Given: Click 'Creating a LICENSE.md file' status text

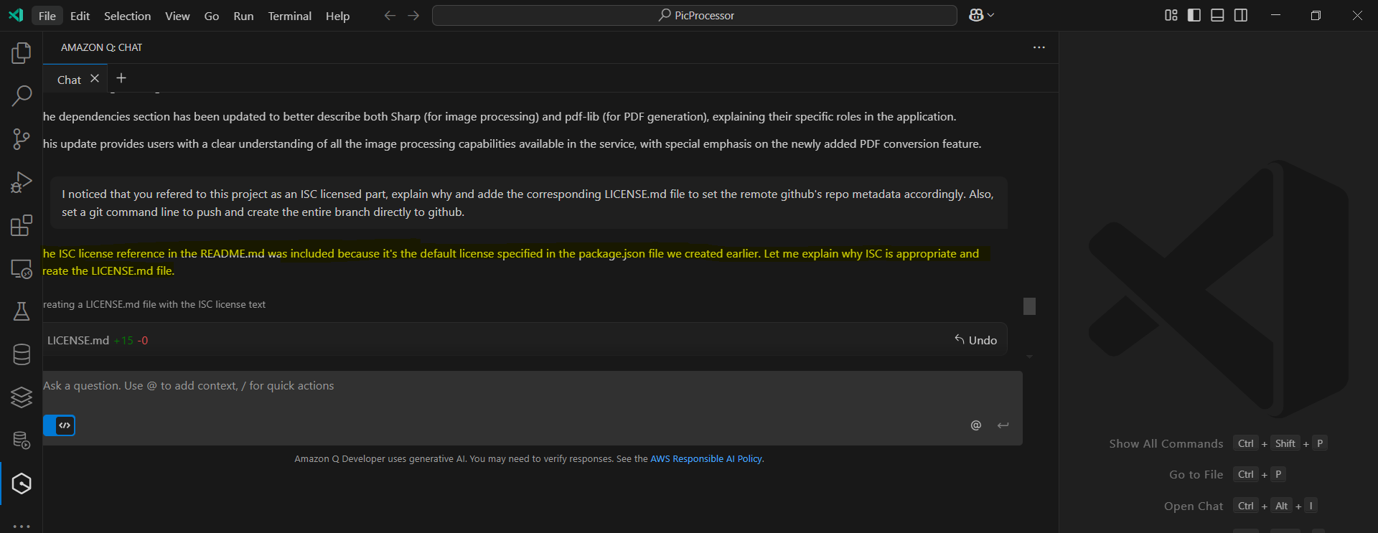Looking at the screenshot, I should click(154, 304).
